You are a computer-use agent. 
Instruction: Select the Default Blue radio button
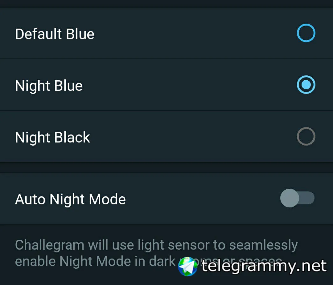tap(306, 33)
